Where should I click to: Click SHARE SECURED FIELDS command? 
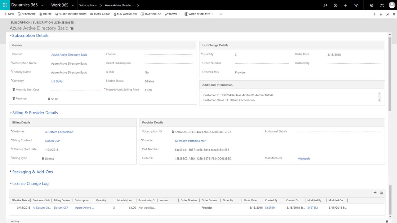(71, 14)
